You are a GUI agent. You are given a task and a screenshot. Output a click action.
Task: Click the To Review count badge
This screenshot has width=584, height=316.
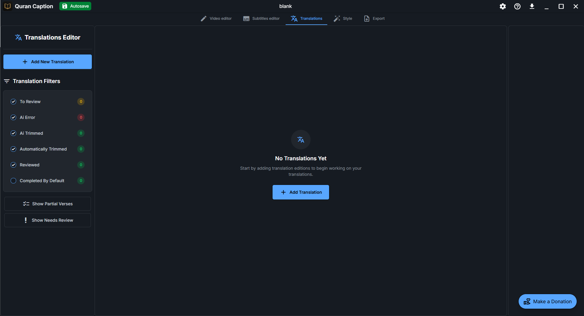point(81,102)
